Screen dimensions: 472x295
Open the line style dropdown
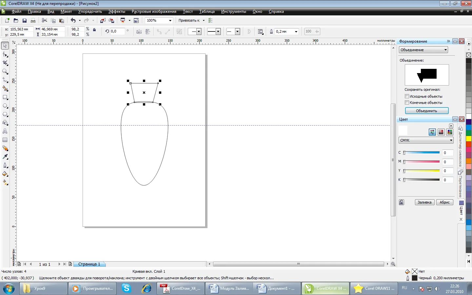(x=218, y=31)
